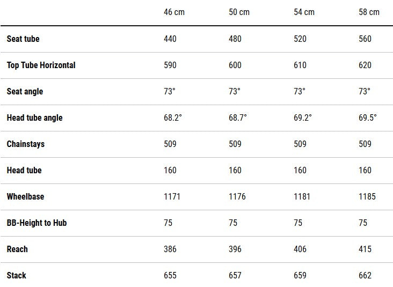The width and height of the screenshot is (393, 287).
Task: Click the 46 cm column header
Action: pyautogui.click(x=174, y=12)
